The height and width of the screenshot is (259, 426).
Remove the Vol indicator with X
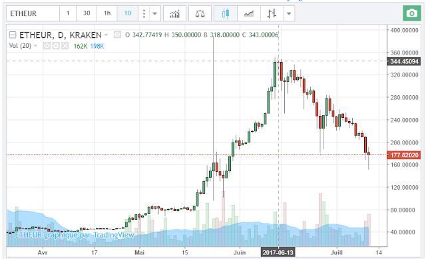65,46
